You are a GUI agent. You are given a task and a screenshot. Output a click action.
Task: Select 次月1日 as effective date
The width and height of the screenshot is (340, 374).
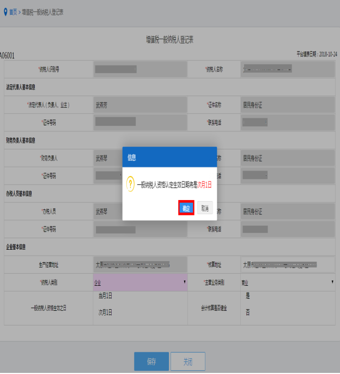point(105,312)
